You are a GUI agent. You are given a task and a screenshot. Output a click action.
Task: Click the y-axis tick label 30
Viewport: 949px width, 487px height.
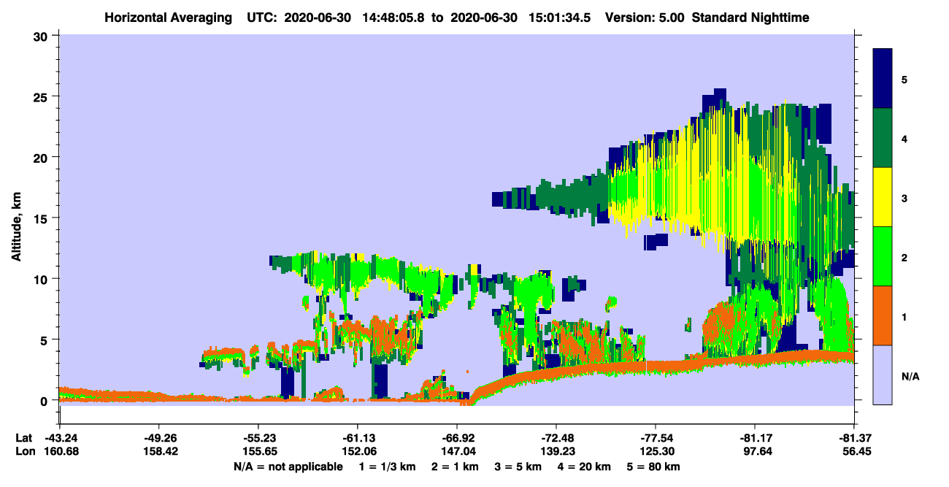[42, 35]
